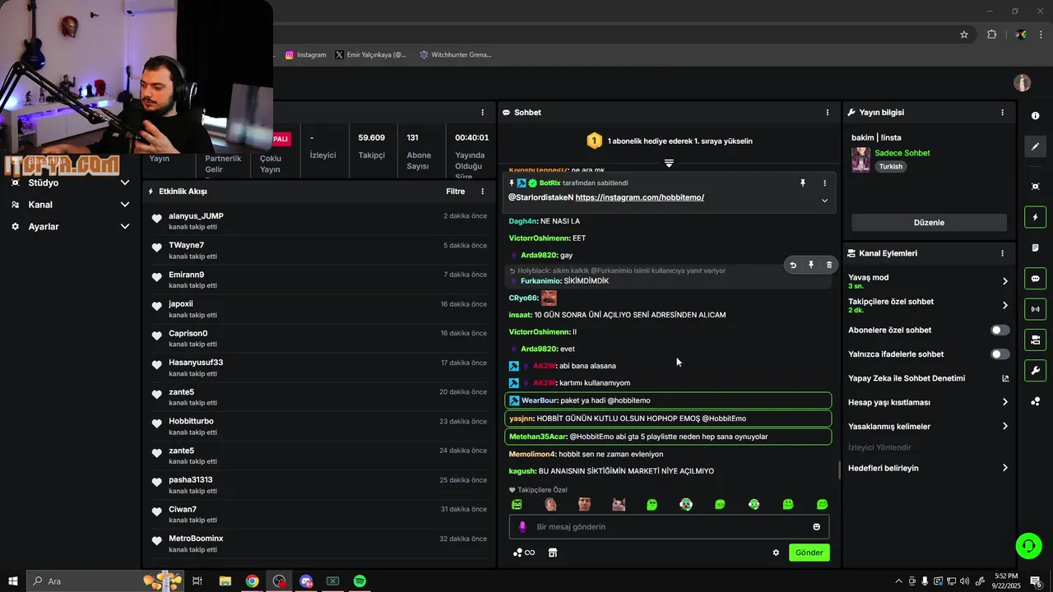
Task: Open Kanal Eylemleri panel three-dot menu
Action: [1002, 254]
